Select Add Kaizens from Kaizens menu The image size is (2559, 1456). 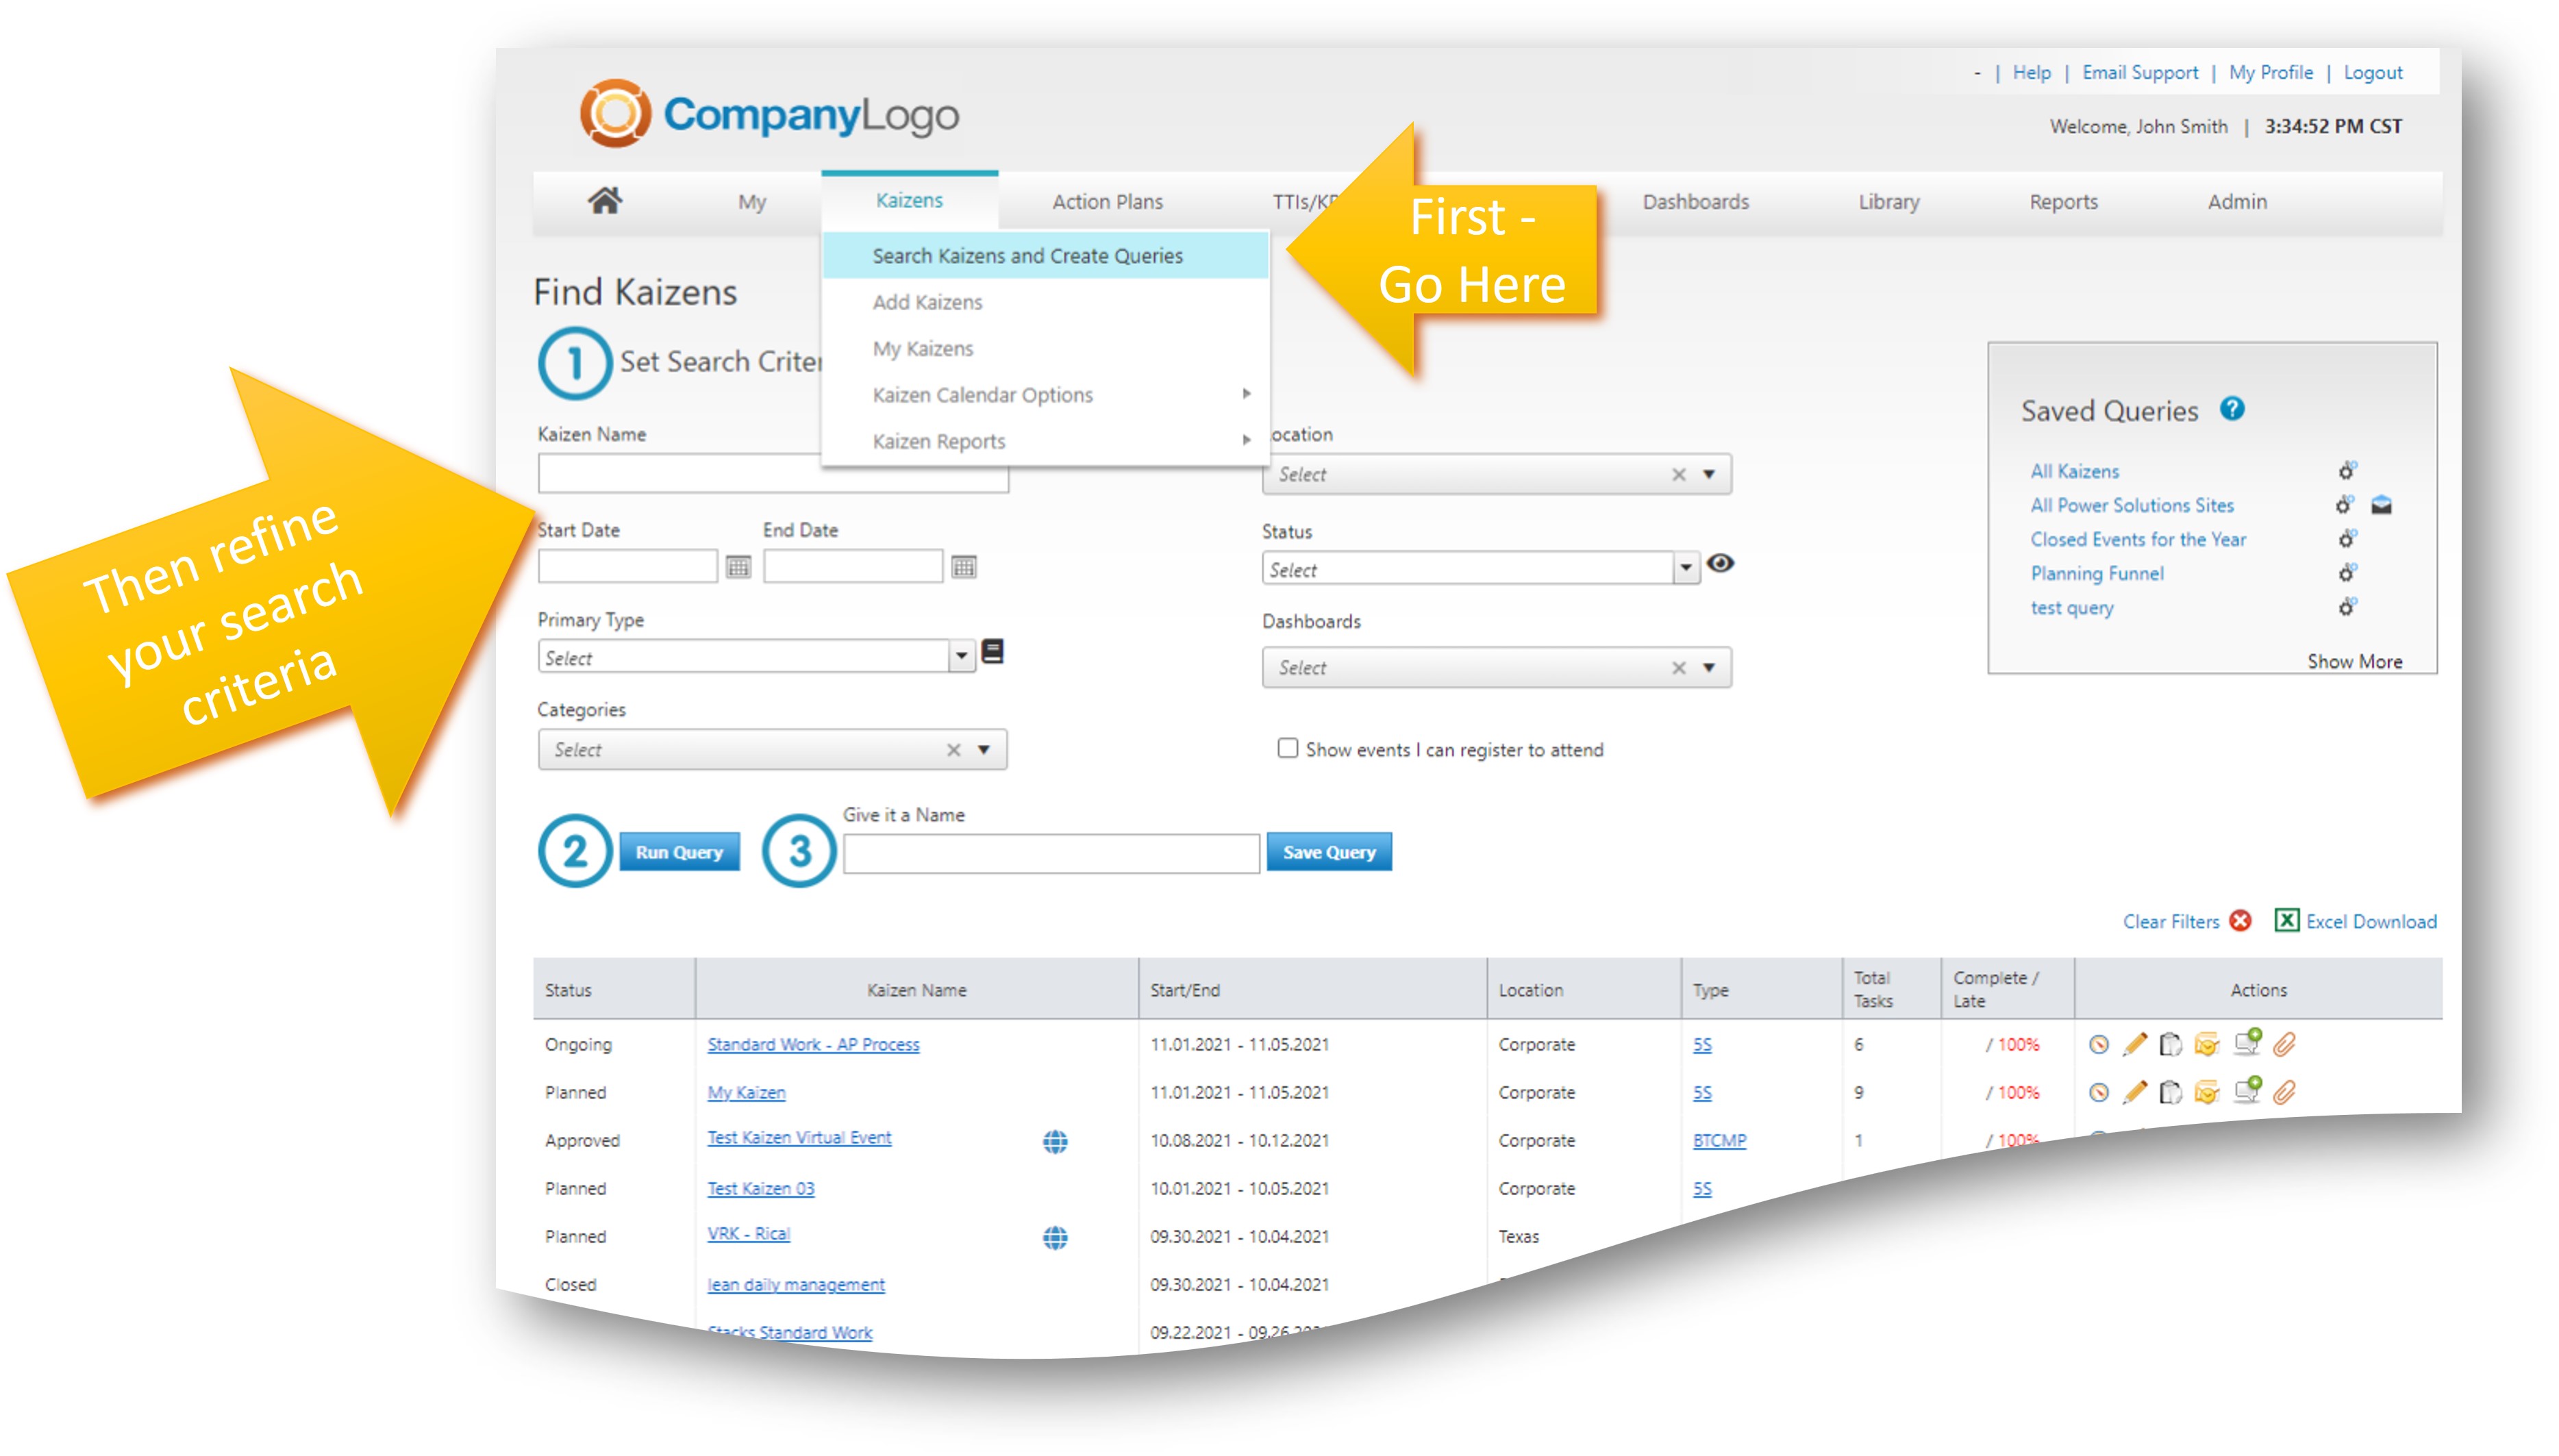point(927,302)
